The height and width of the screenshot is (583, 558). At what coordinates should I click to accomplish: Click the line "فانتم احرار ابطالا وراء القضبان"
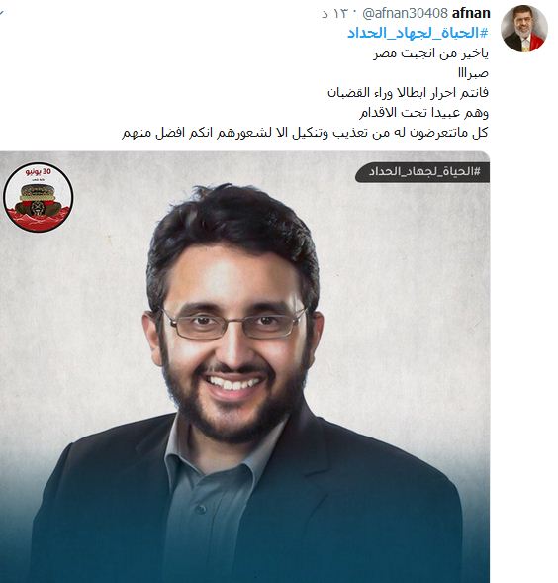[x=408, y=93]
